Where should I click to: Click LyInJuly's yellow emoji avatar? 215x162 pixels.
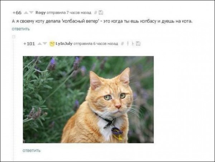(x=52, y=44)
